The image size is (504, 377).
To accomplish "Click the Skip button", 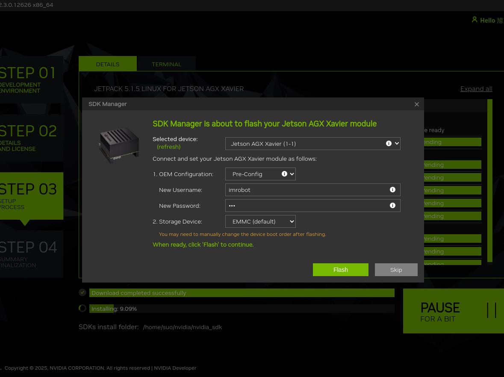I will click(x=396, y=270).
